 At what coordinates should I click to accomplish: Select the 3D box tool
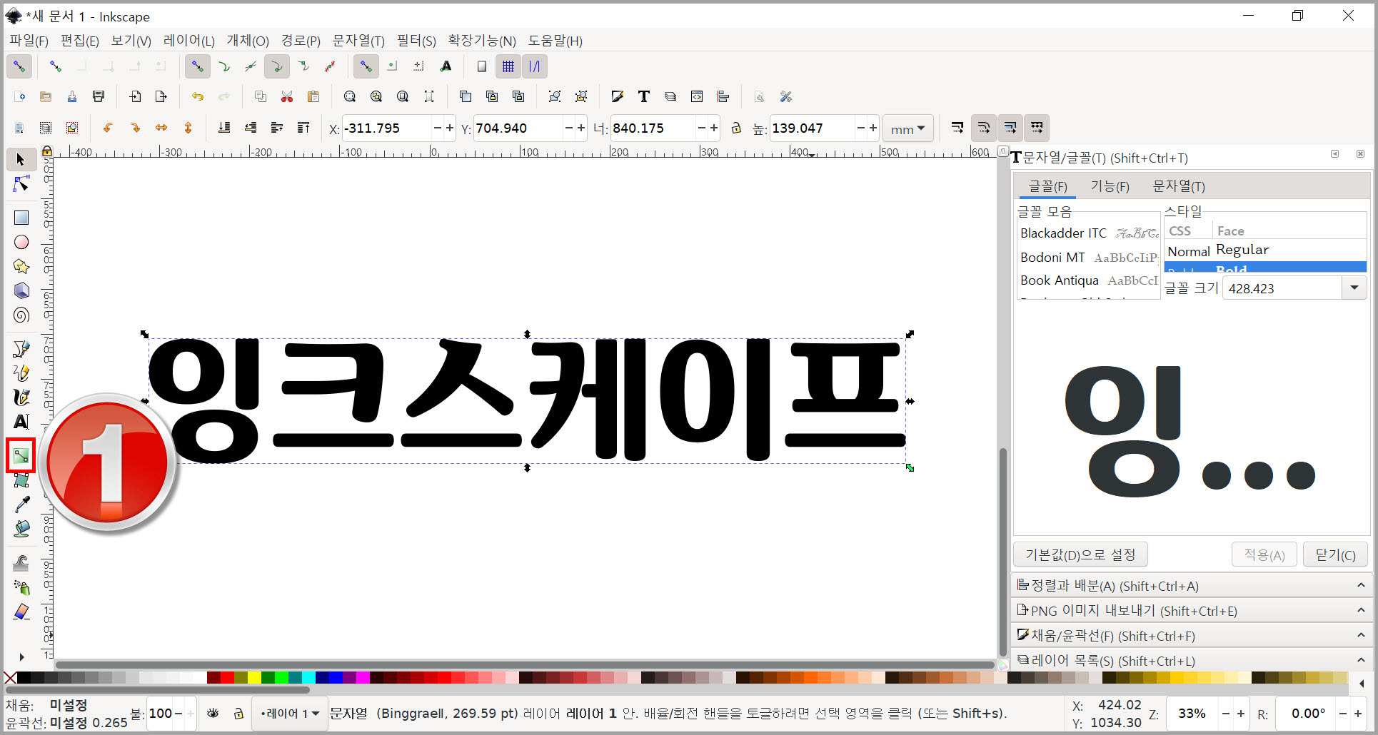21,290
